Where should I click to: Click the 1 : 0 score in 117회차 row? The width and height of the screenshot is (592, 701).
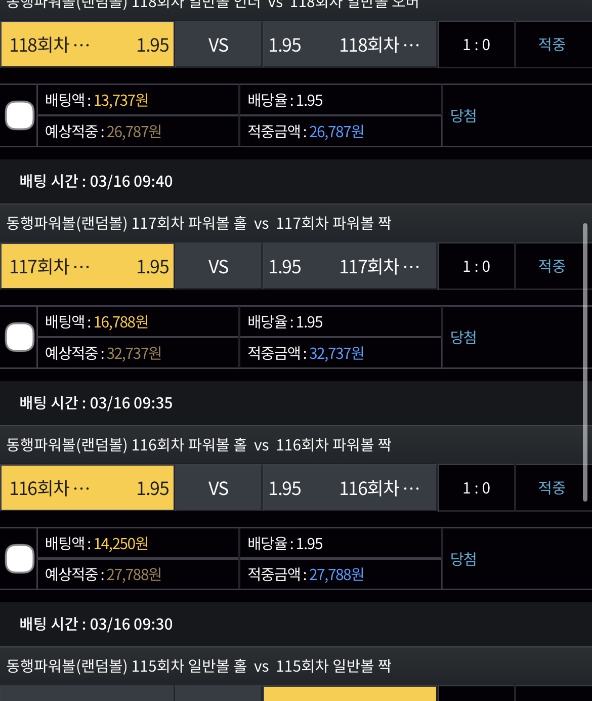476,267
